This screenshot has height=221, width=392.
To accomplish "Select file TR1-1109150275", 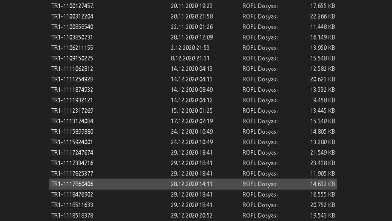I will point(193,58).
